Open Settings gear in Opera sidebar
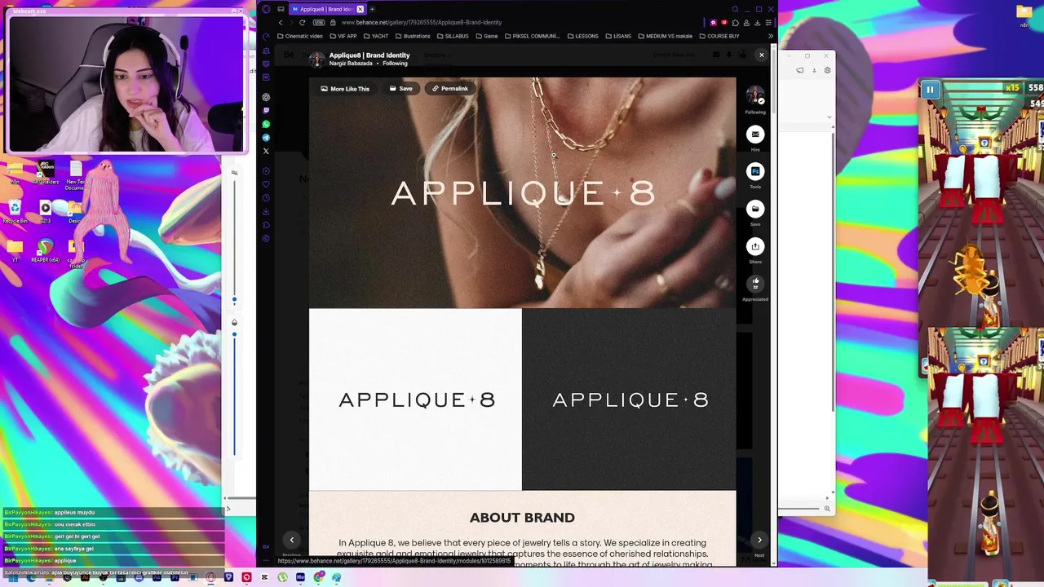1044x587 pixels. (x=266, y=238)
